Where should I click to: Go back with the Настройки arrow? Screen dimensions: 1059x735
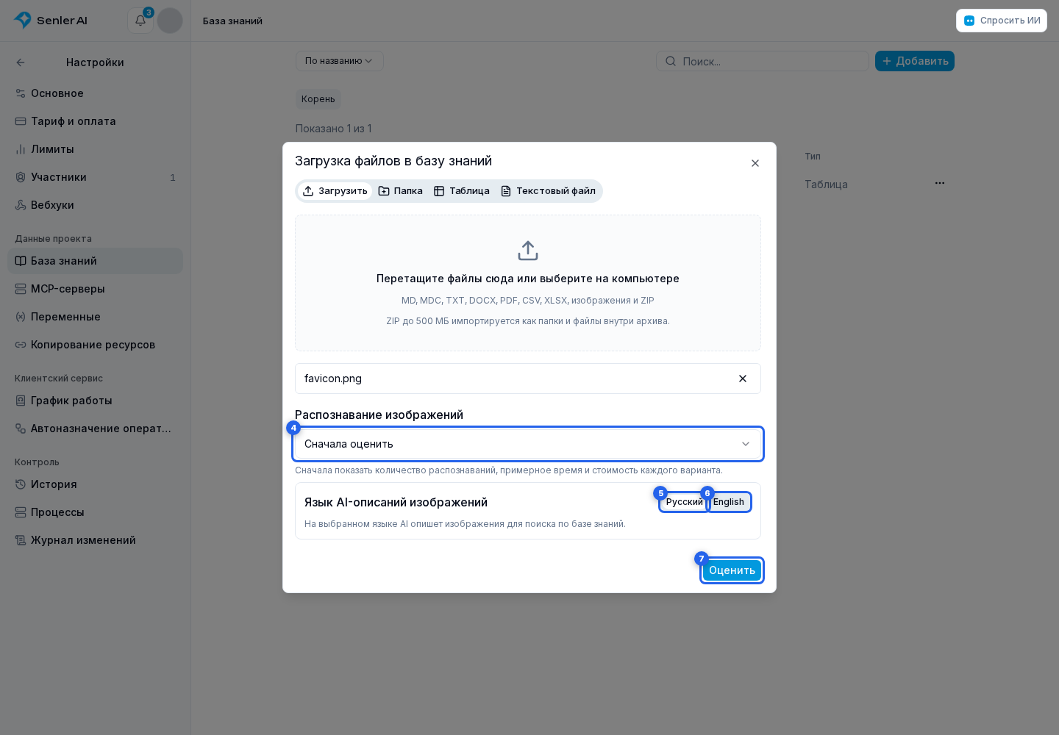pos(21,62)
